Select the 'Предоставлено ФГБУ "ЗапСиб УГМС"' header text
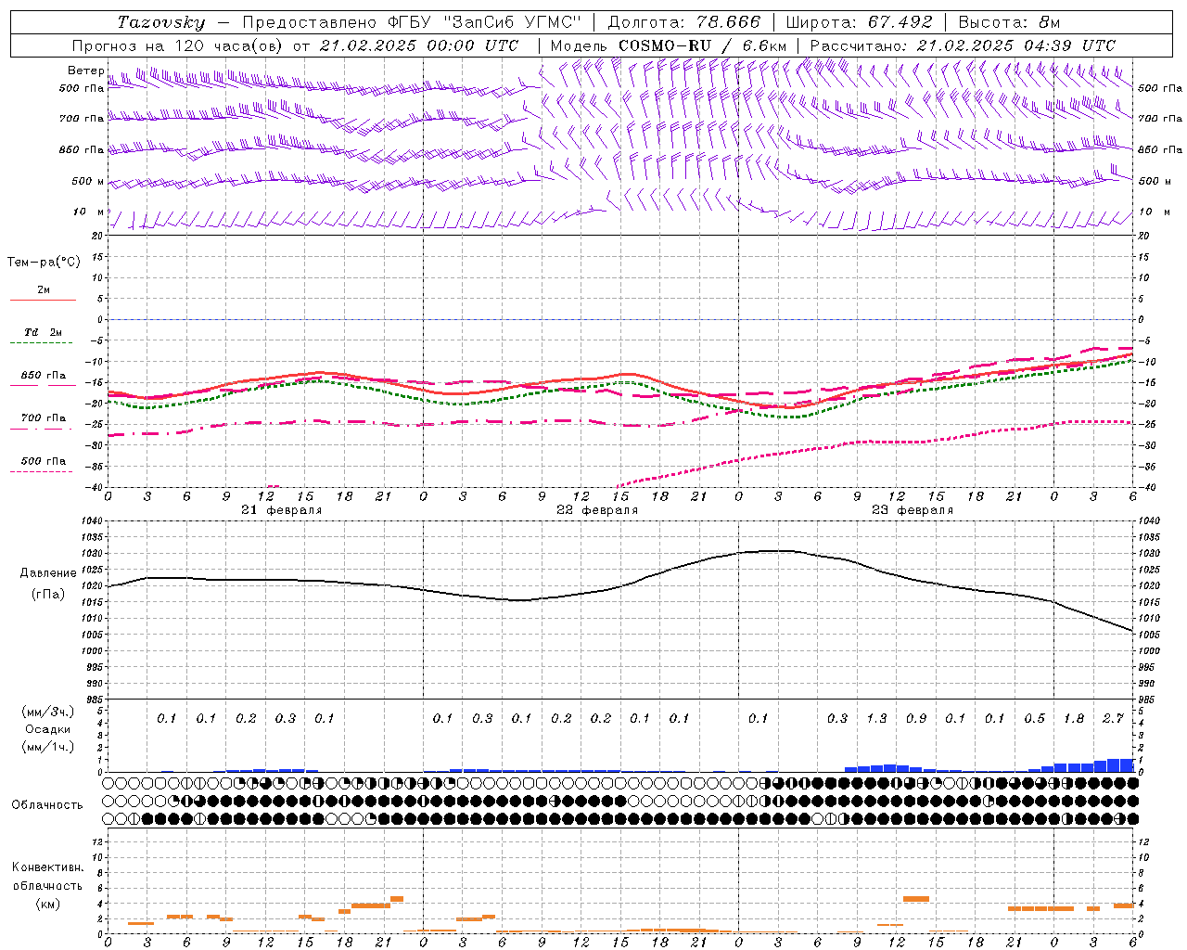Image resolution: width=1187 pixels, height=950 pixels. coord(411,22)
